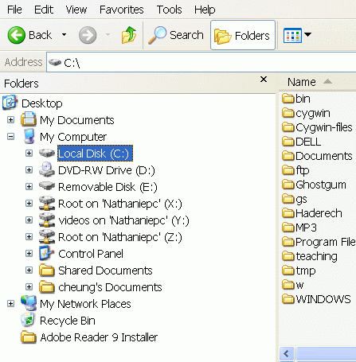
Task: Expand the cheung's Documents node
Action: click(29, 287)
